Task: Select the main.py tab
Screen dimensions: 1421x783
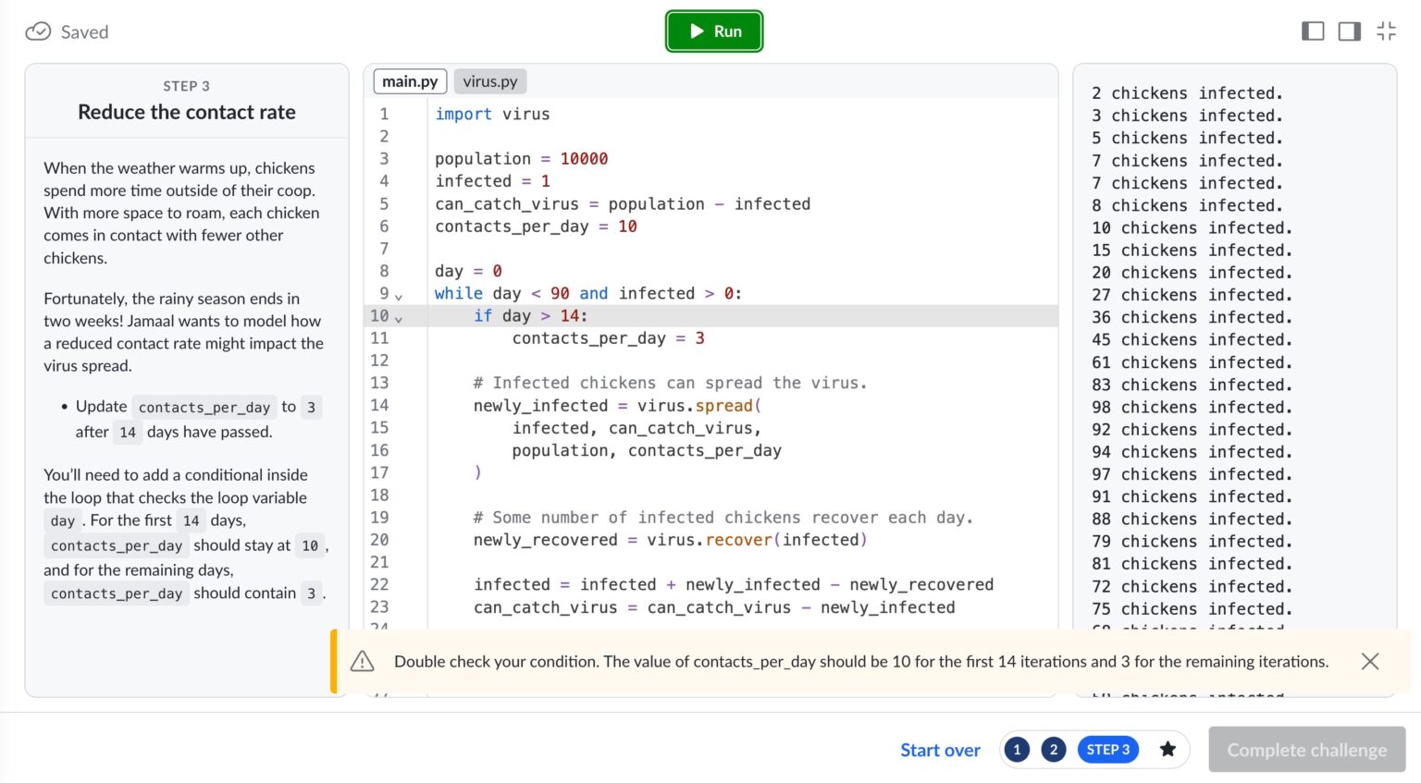Action: click(410, 81)
